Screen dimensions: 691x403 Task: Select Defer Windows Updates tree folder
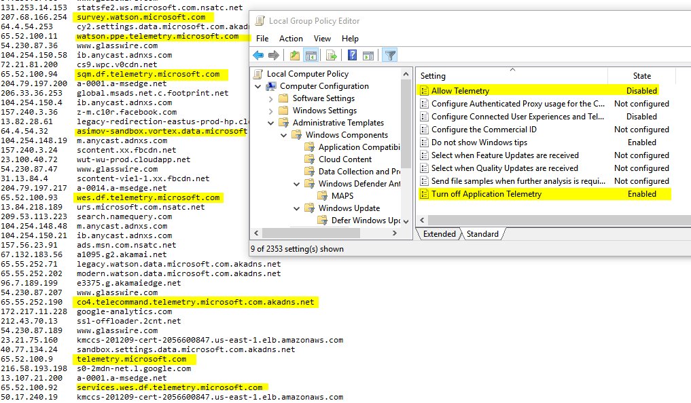pyautogui.click(x=366, y=220)
